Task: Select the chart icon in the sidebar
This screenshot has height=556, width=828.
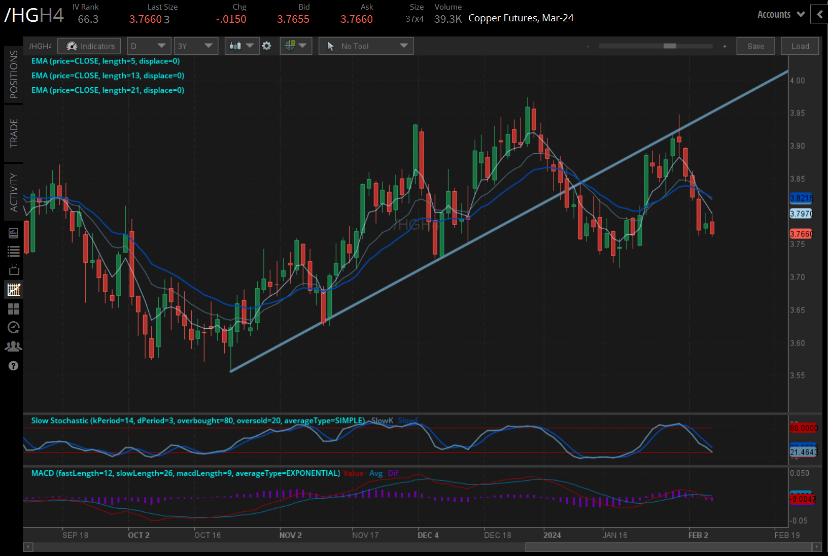Action: [14, 290]
